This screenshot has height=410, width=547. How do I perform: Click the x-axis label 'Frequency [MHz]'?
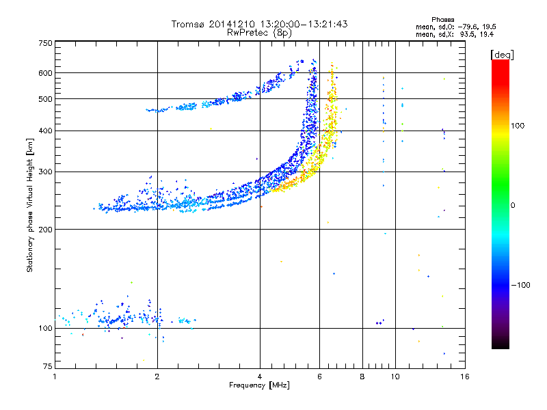[x=259, y=385]
